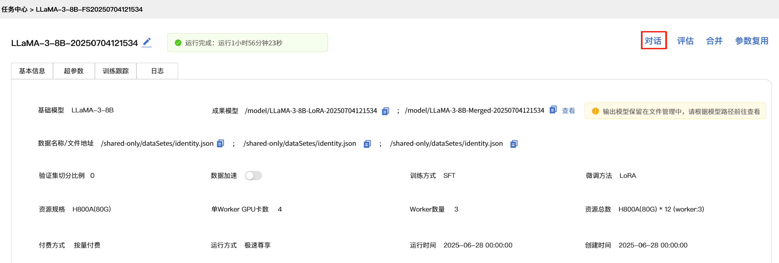Click the orange warning icon in the notice

(x=595, y=111)
